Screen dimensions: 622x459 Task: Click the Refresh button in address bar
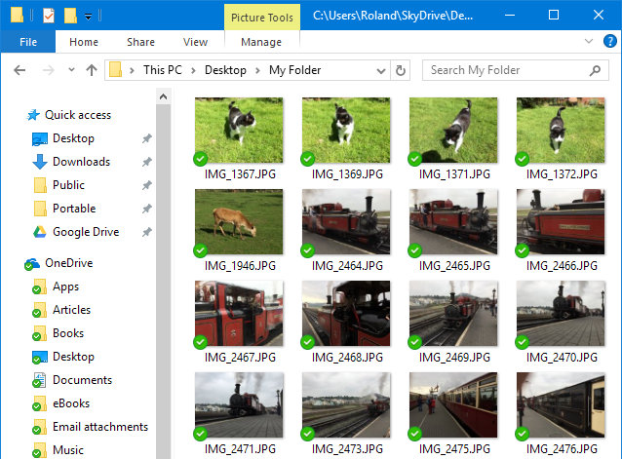pyautogui.click(x=400, y=70)
